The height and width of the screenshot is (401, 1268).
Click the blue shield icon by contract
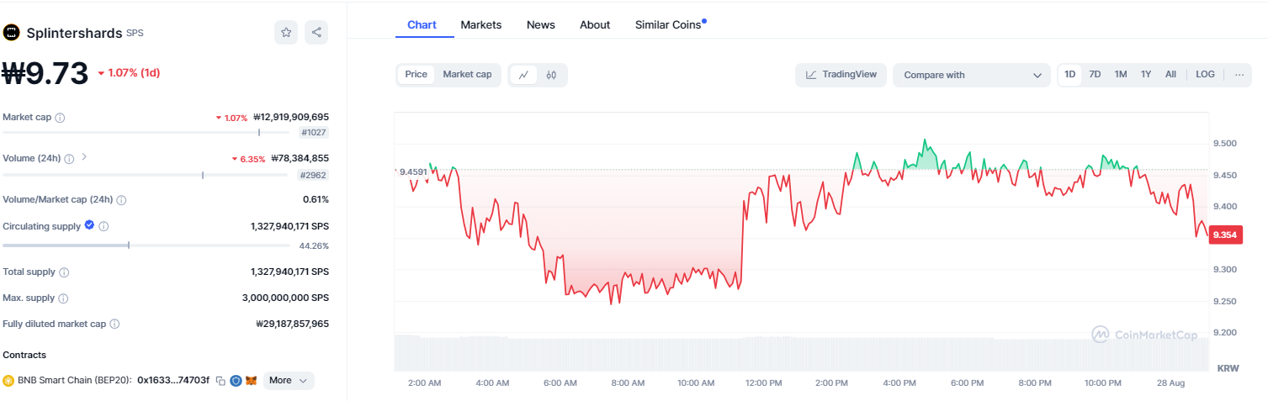(236, 381)
